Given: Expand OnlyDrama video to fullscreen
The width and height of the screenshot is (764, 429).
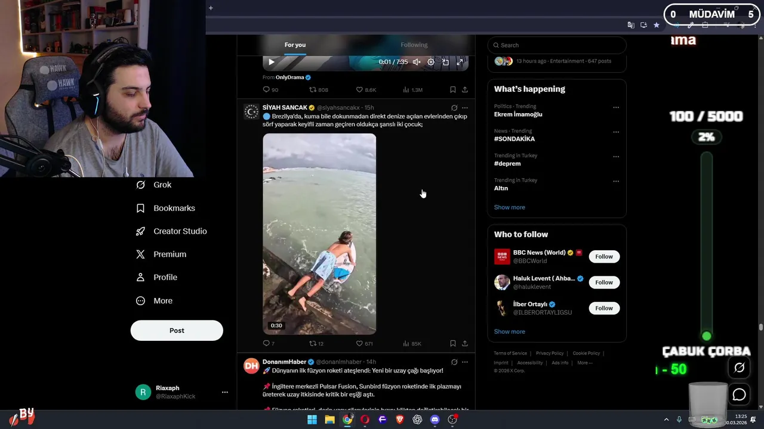Looking at the screenshot, I should pyautogui.click(x=460, y=62).
